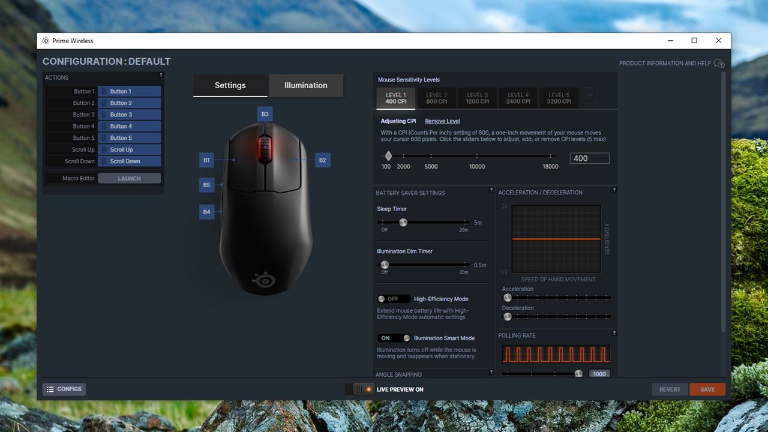Viewport: 768px width, 432px height.
Task: Select the B4 marker on the mouse diagram
Action: 206,212
